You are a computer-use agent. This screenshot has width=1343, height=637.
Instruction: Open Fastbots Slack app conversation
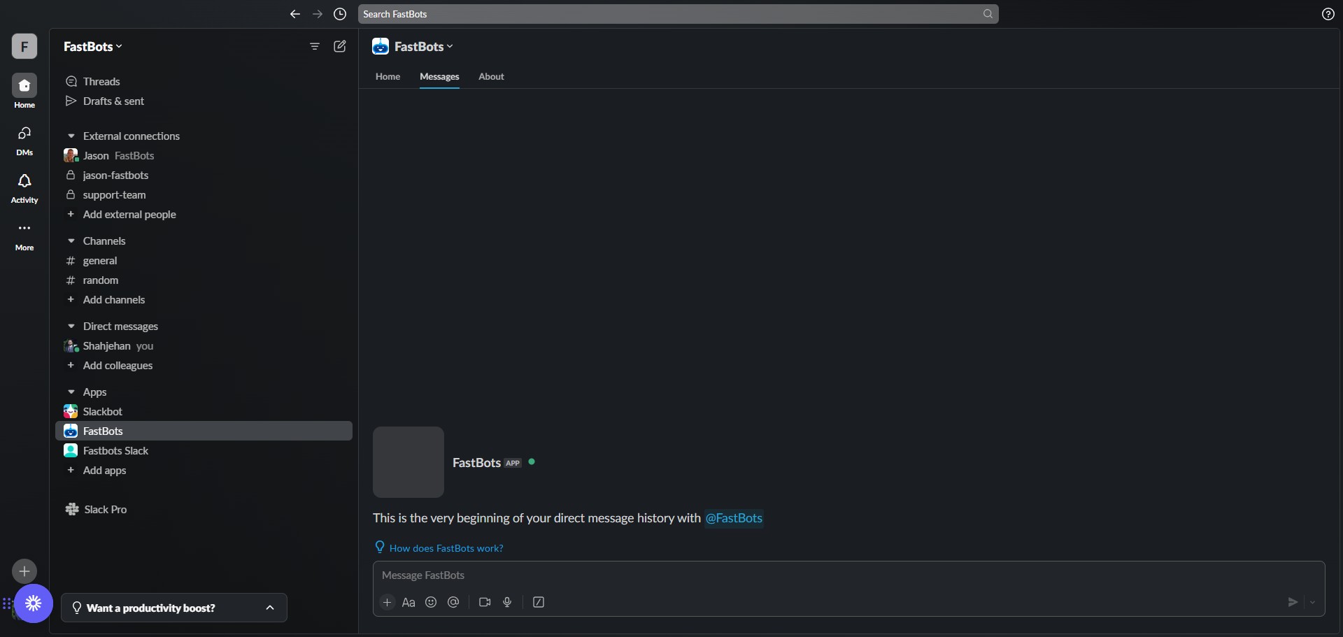204,450
